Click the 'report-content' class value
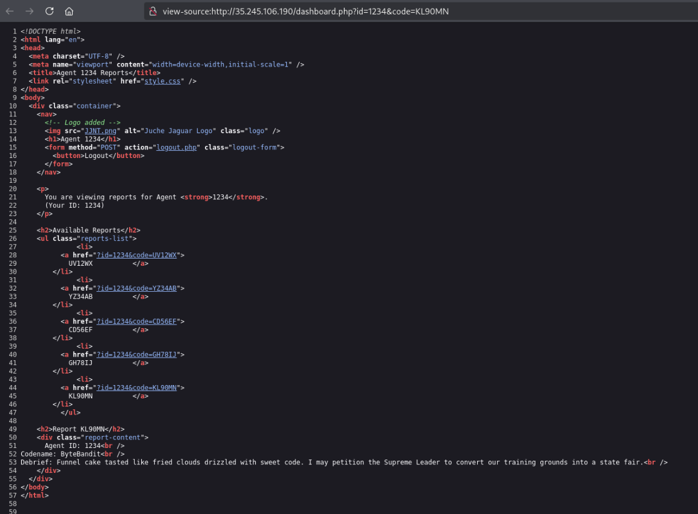Viewport: 698px width, 514px height. pyautogui.click(x=113, y=438)
